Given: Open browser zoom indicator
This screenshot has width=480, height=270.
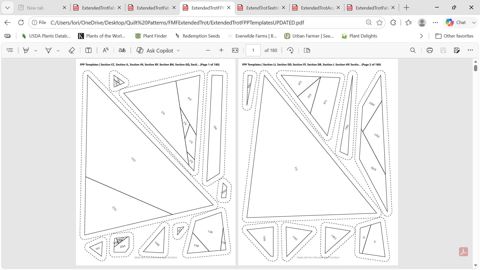Looking at the screenshot, I should pyautogui.click(x=368, y=22).
